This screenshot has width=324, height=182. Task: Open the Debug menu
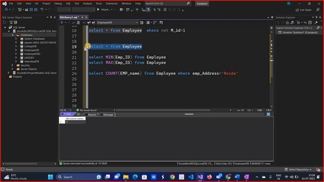(x=58, y=4)
